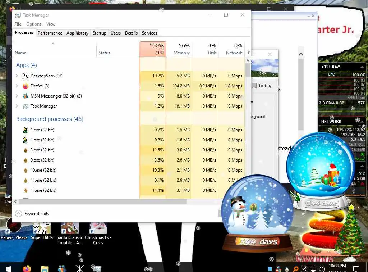Click the Apps (4) group heading
Viewport: 368px width, 272px height.
pyautogui.click(x=27, y=65)
